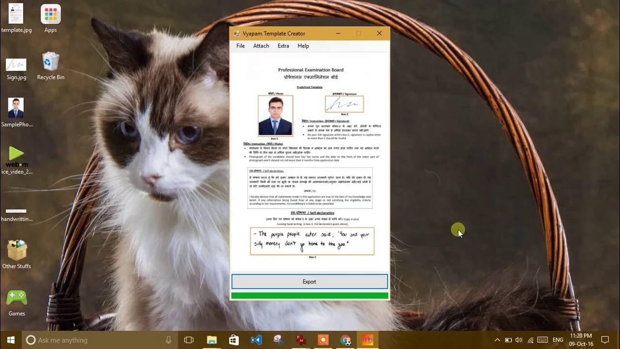Select the Games desktop icon
Viewport: 620px width, 349px height.
pyautogui.click(x=16, y=303)
